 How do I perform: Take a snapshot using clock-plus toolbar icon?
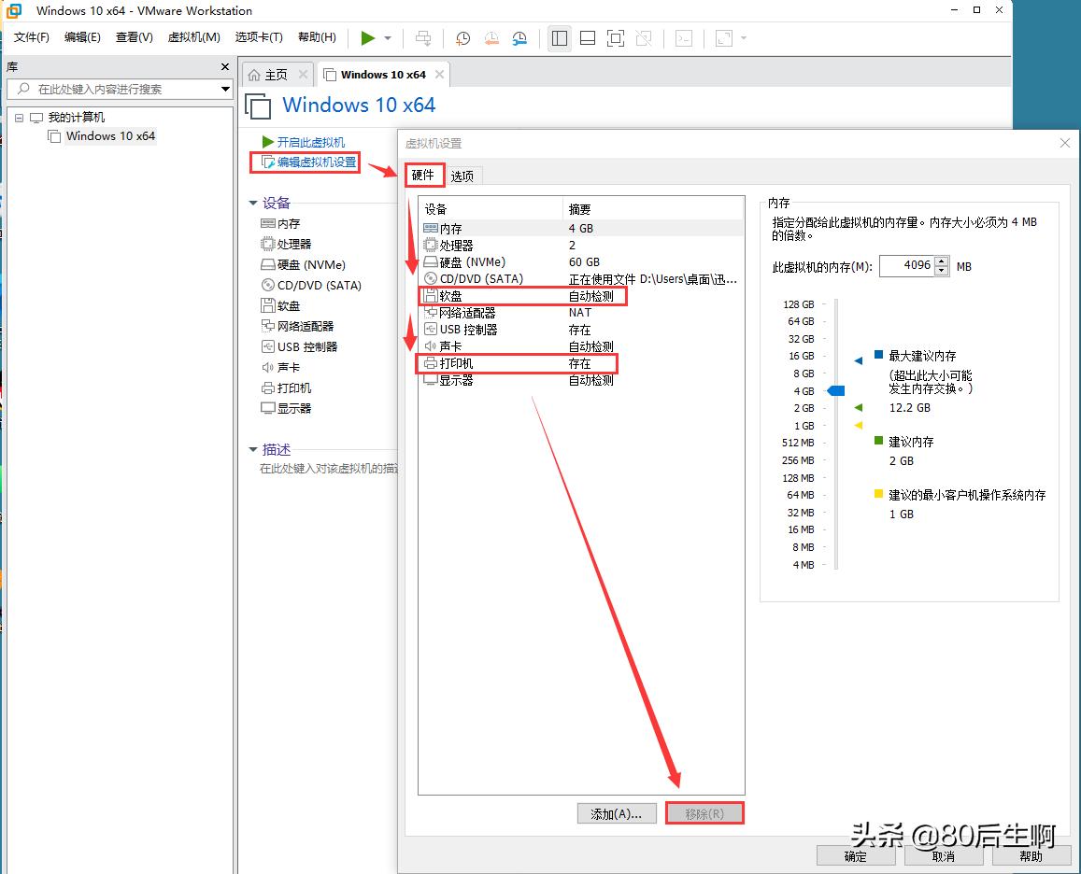coord(462,38)
